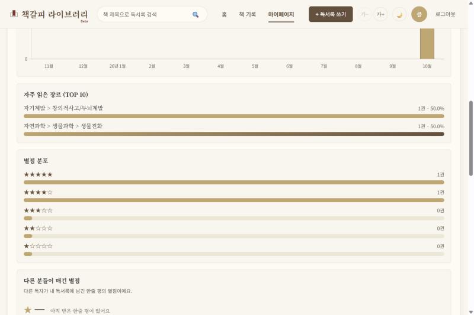Click the 책갈피 라이브러리 logo
474x315 pixels.
tap(49, 14)
